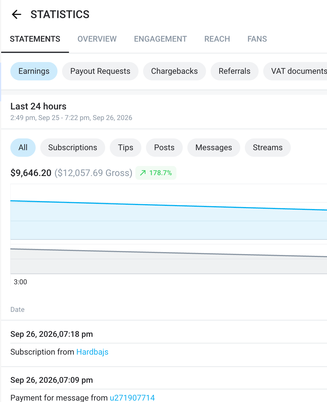This screenshot has width=327, height=402.
Task: Go back using the arrow icon
Action: point(17,14)
